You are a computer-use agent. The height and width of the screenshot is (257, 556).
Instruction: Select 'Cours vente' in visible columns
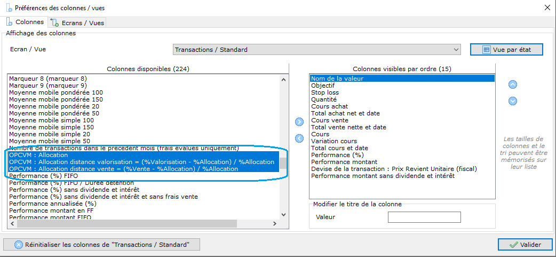click(x=402, y=120)
